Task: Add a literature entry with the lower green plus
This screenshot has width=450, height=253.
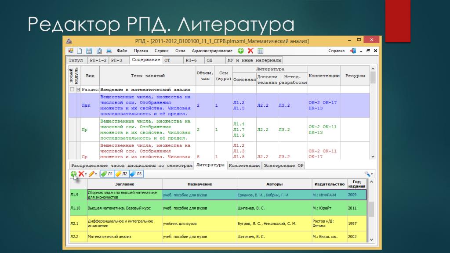Action: (x=73, y=173)
